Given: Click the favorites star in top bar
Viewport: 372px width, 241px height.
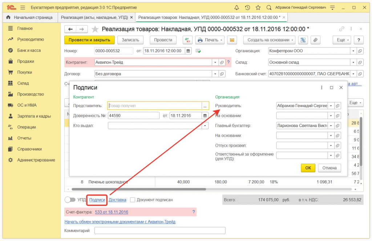Looking at the screenshot, I should pyautogui.click(x=258, y=7).
